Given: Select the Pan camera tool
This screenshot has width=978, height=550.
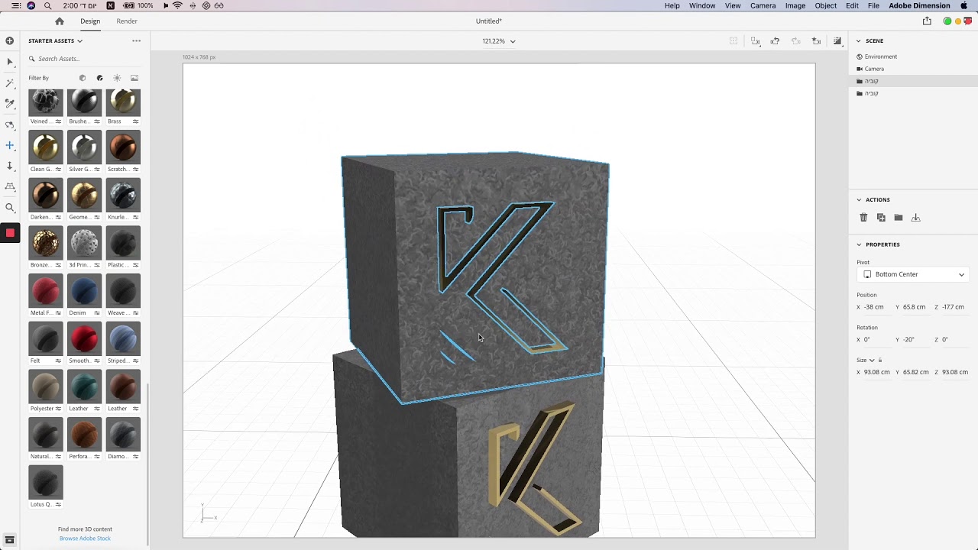Looking at the screenshot, I should click(x=10, y=145).
